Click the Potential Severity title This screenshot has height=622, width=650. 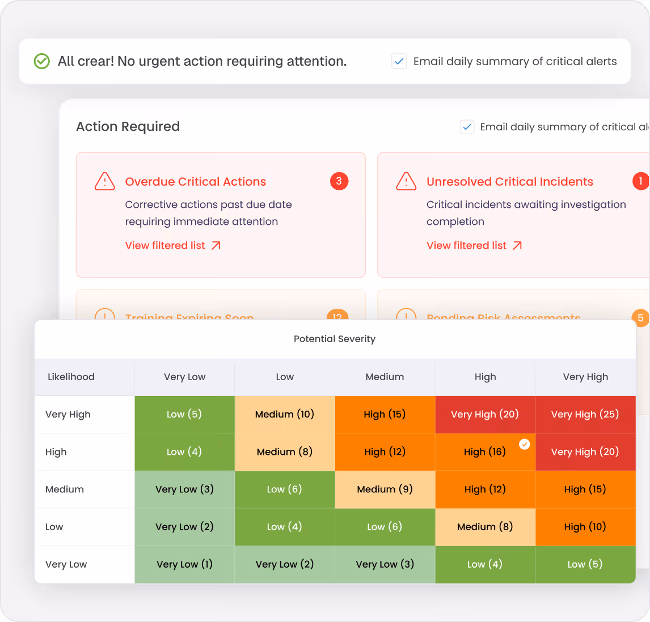[x=335, y=339]
